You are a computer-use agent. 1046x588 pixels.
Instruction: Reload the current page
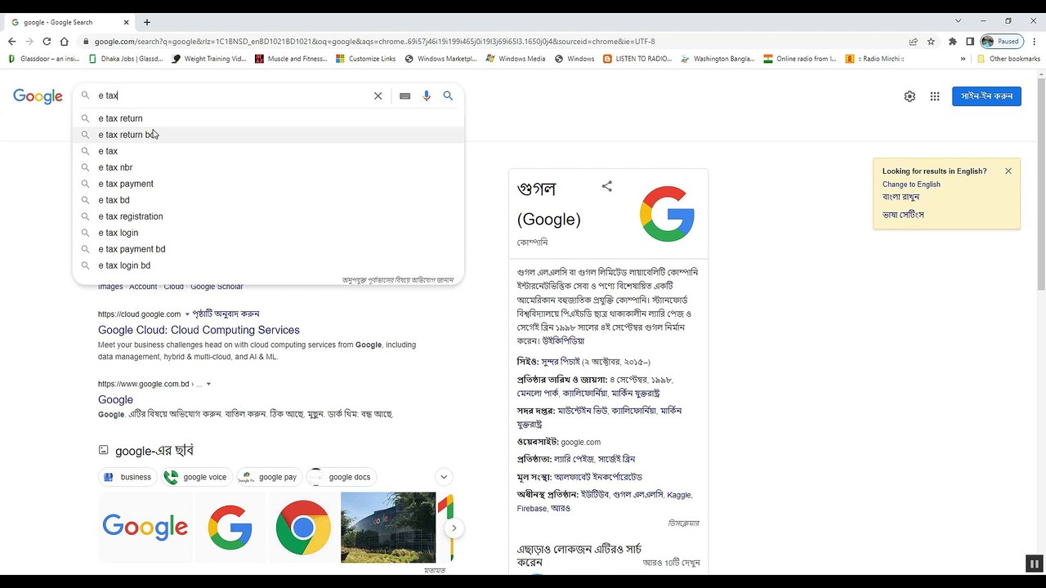(x=47, y=42)
